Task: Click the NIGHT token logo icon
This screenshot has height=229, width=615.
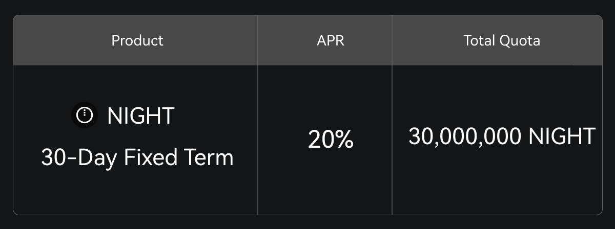Action: coord(84,115)
